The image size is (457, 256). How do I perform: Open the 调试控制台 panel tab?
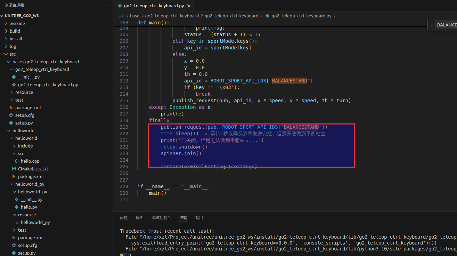(161, 218)
